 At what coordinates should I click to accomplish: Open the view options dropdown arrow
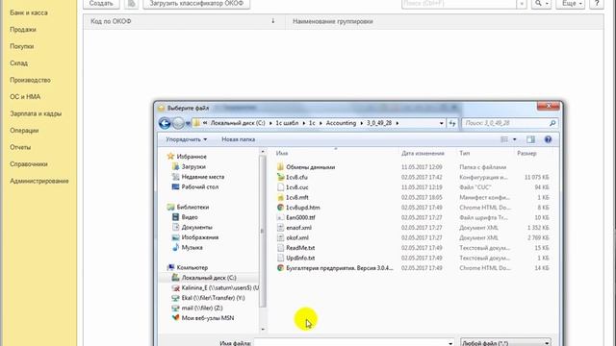[x=515, y=139]
